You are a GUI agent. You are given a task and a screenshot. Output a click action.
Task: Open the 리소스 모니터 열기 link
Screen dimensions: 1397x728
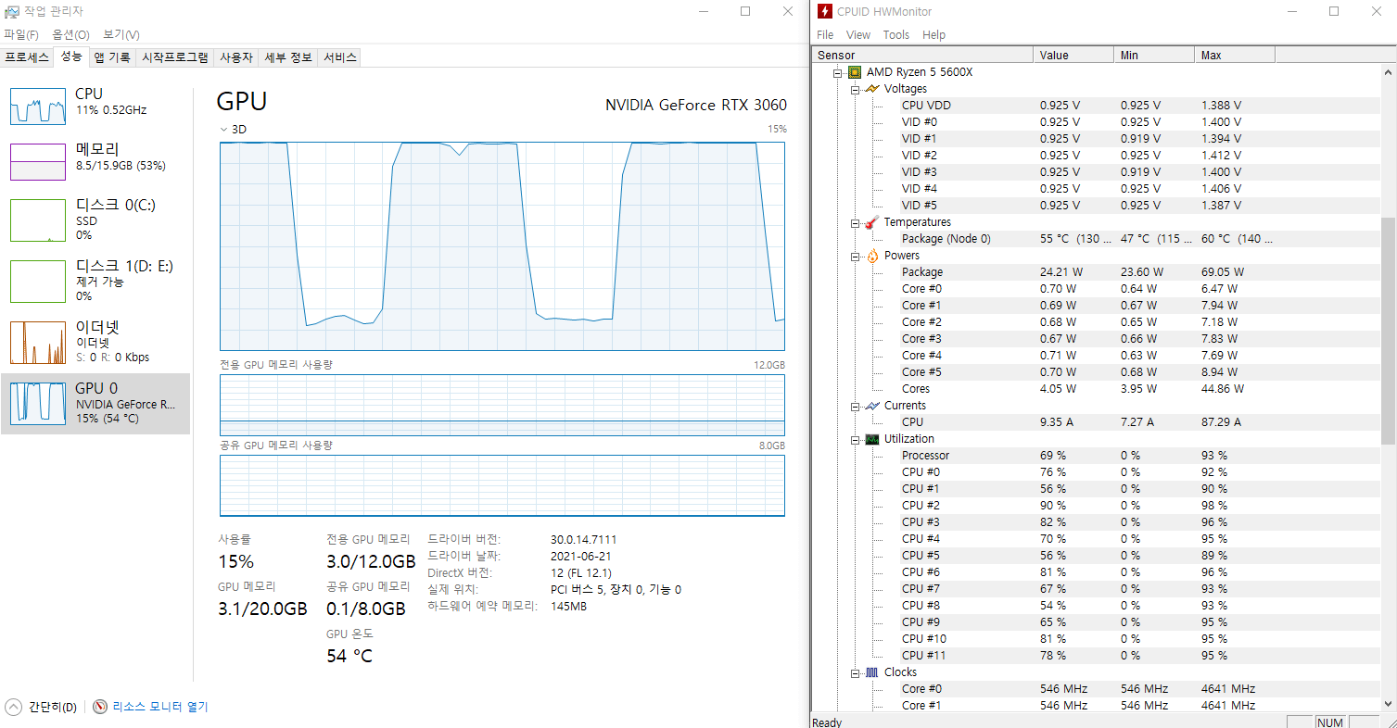pos(160,707)
